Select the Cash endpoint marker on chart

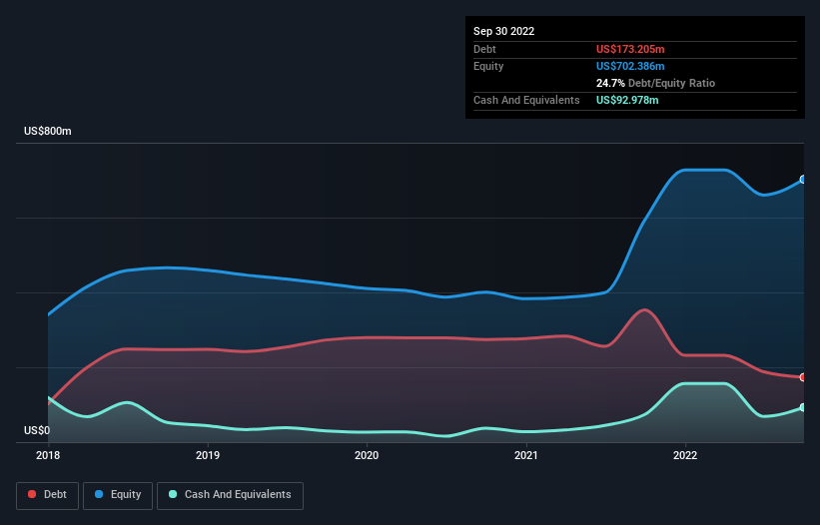click(x=803, y=407)
